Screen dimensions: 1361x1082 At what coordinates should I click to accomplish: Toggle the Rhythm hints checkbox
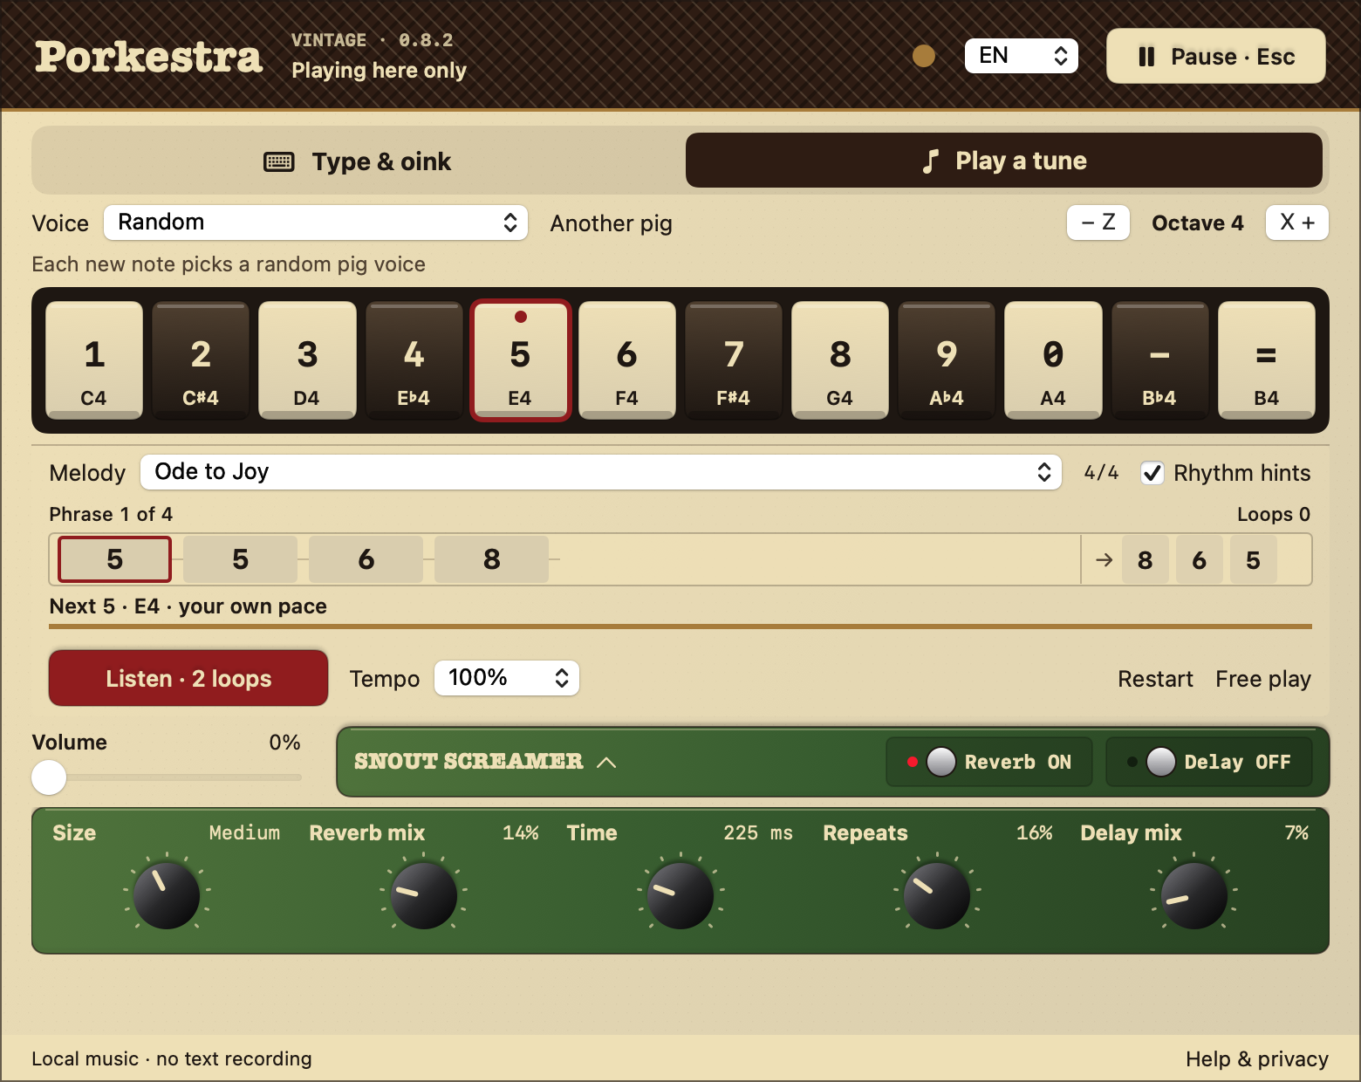(x=1152, y=473)
